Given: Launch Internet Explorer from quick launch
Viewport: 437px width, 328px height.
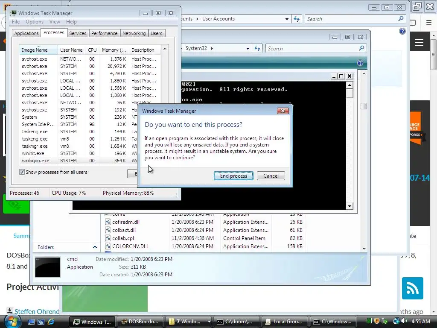Looking at the screenshot, I should click(x=51, y=322).
